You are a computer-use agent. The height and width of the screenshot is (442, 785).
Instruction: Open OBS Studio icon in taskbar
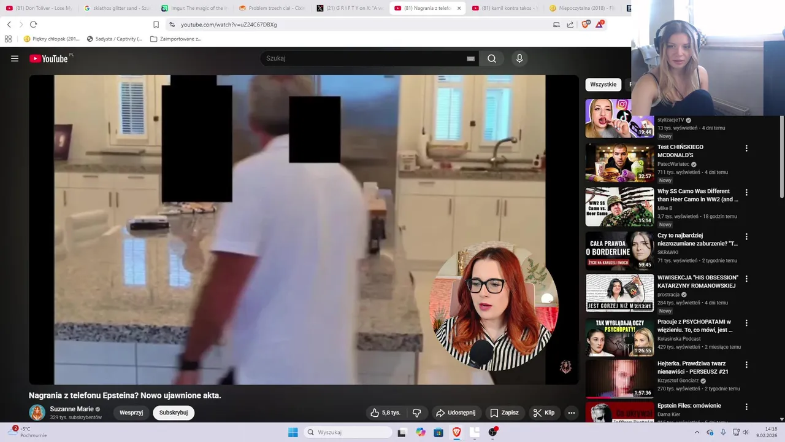coord(492,432)
